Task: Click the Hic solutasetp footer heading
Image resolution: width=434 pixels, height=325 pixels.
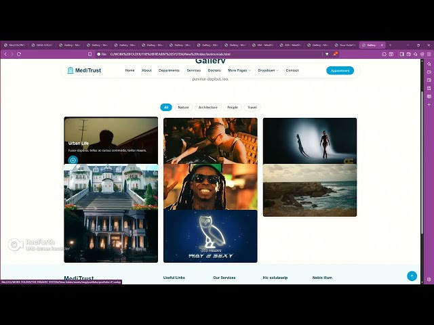Action: click(275, 278)
